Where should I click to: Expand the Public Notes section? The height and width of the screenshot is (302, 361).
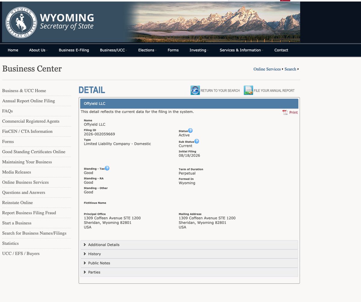(189, 263)
